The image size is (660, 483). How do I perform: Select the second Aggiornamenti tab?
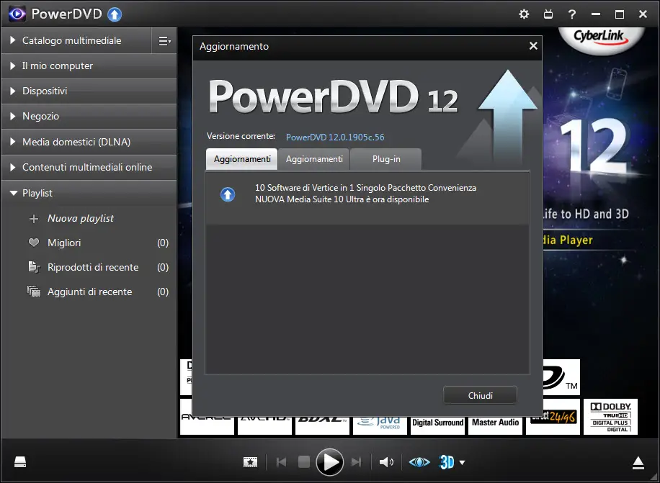pos(314,159)
